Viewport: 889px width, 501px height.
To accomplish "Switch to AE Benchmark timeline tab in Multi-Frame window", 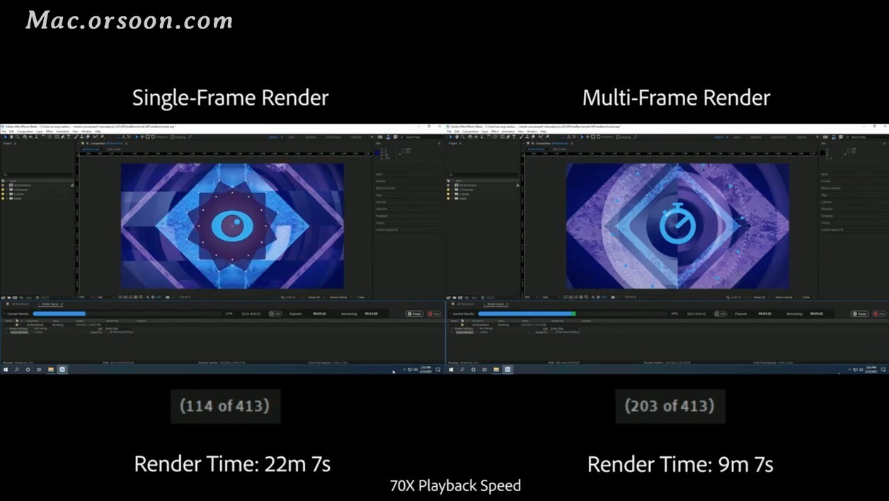I will [466, 304].
